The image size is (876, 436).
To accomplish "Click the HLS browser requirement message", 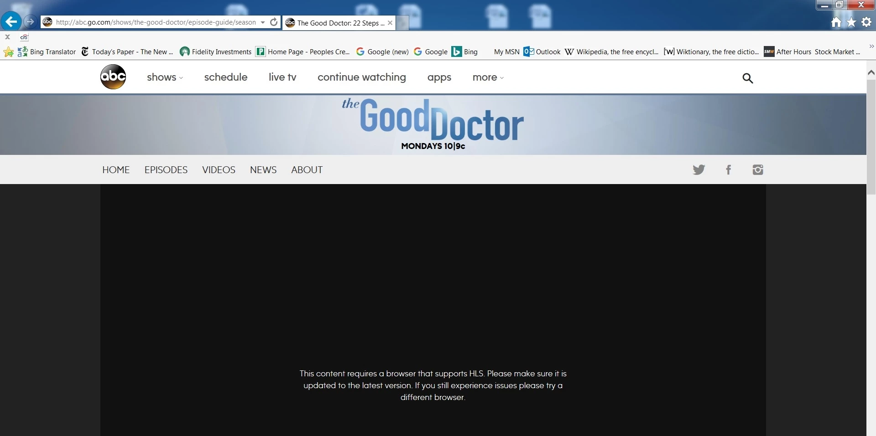I will pyautogui.click(x=433, y=385).
